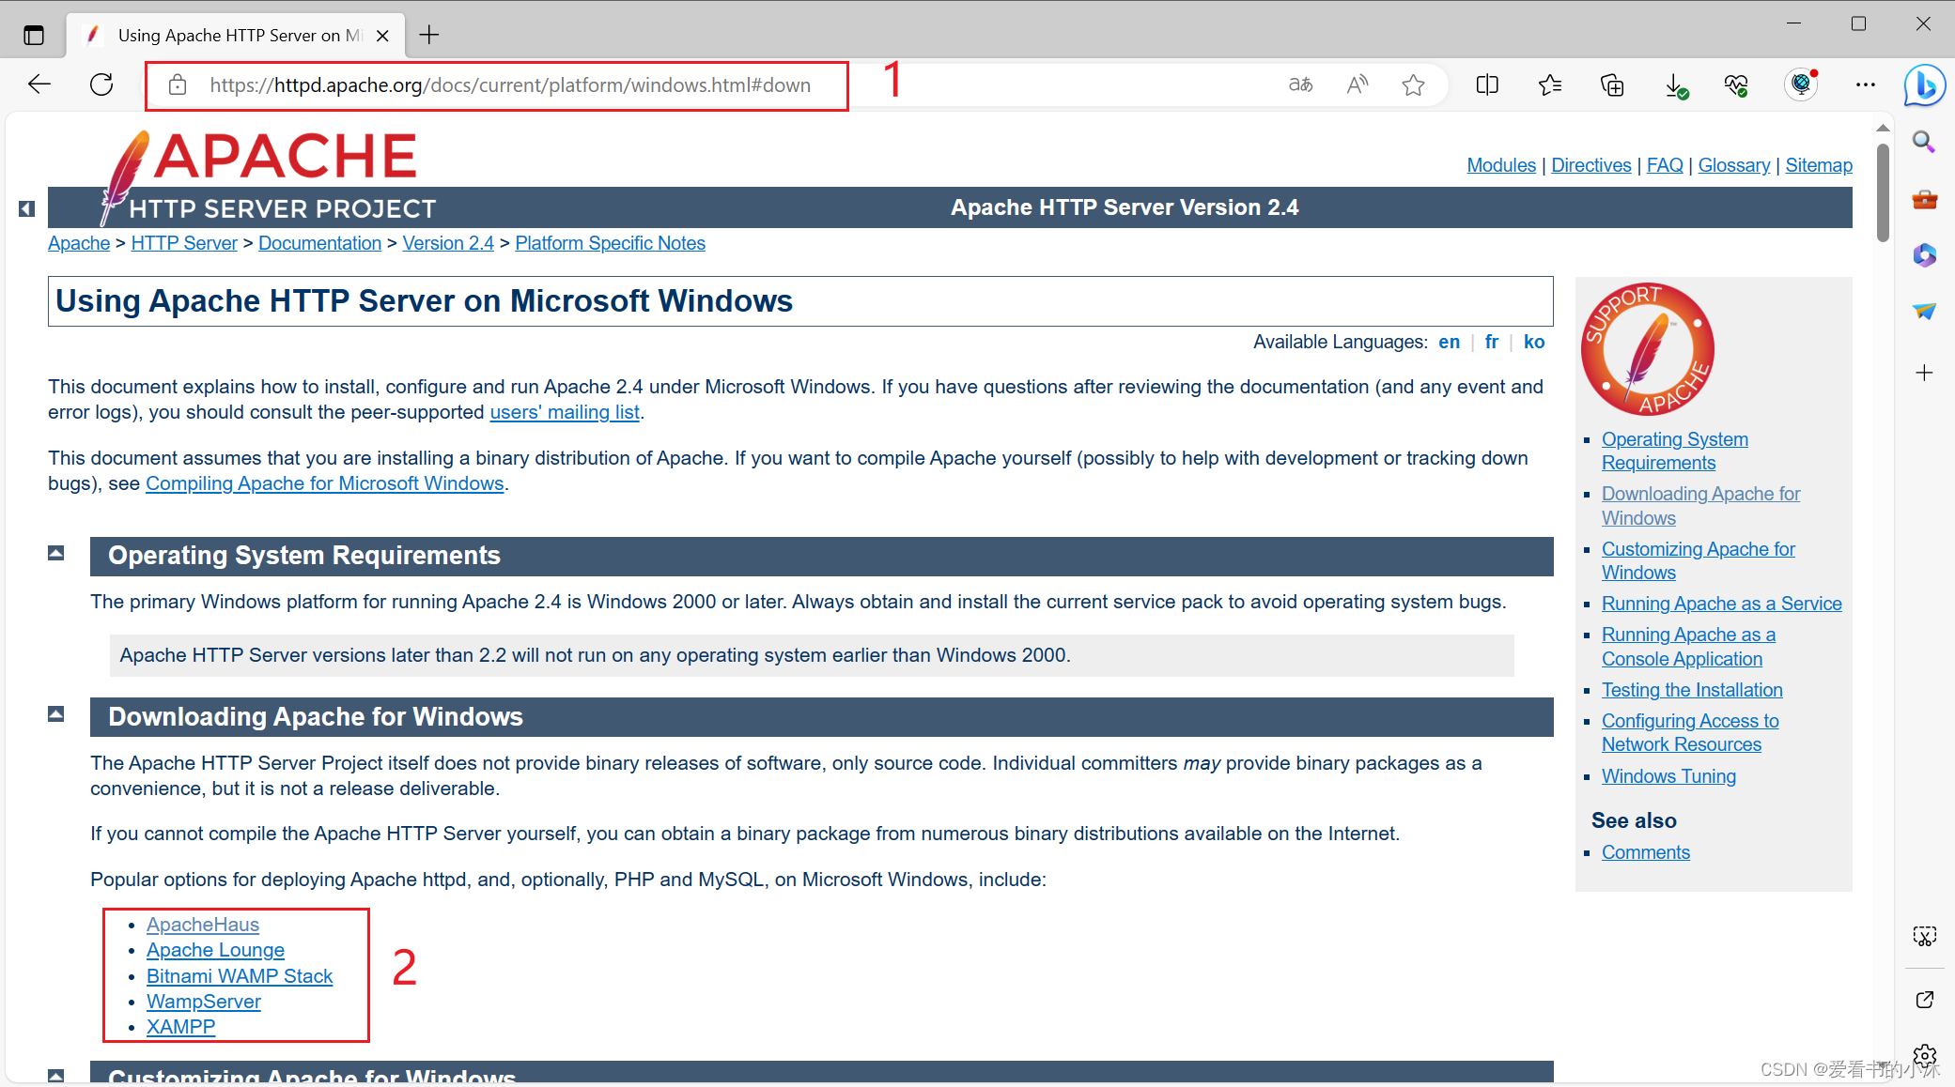This screenshot has width=1955, height=1087.
Task: Switch to Korean language version
Action: coord(1533,343)
